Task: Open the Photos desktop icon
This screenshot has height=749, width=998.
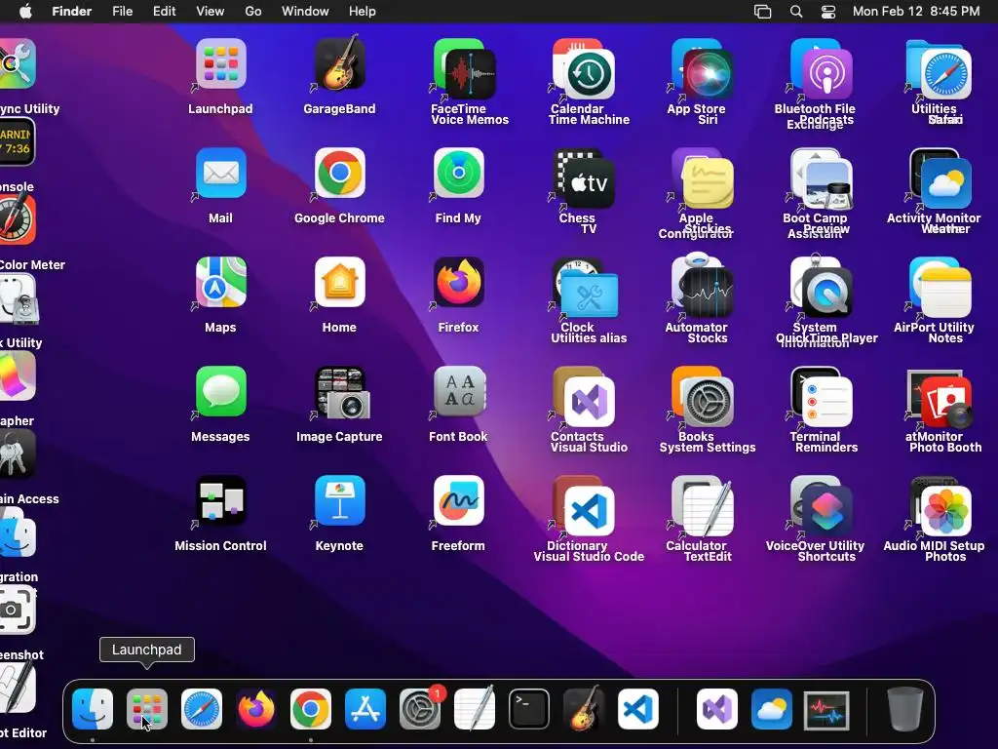Action: pyautogui.click(x=945, y=511)
